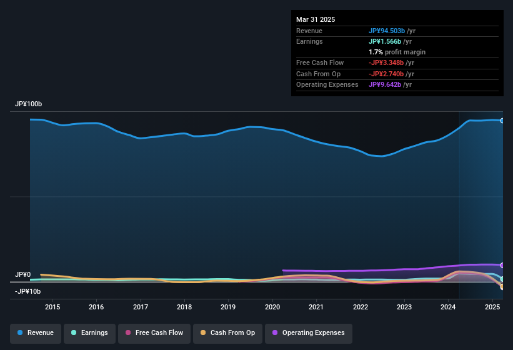Click the 2018 x-axis label
Image resolution: width=513 pixels, height=350 pixels.
point(184,307)
